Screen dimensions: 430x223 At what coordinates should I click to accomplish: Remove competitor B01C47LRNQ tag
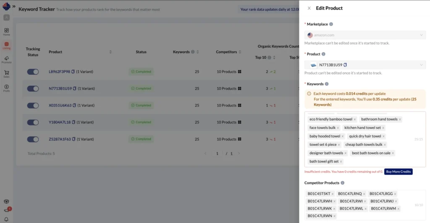pyautogui.click(x=364, y=194)
